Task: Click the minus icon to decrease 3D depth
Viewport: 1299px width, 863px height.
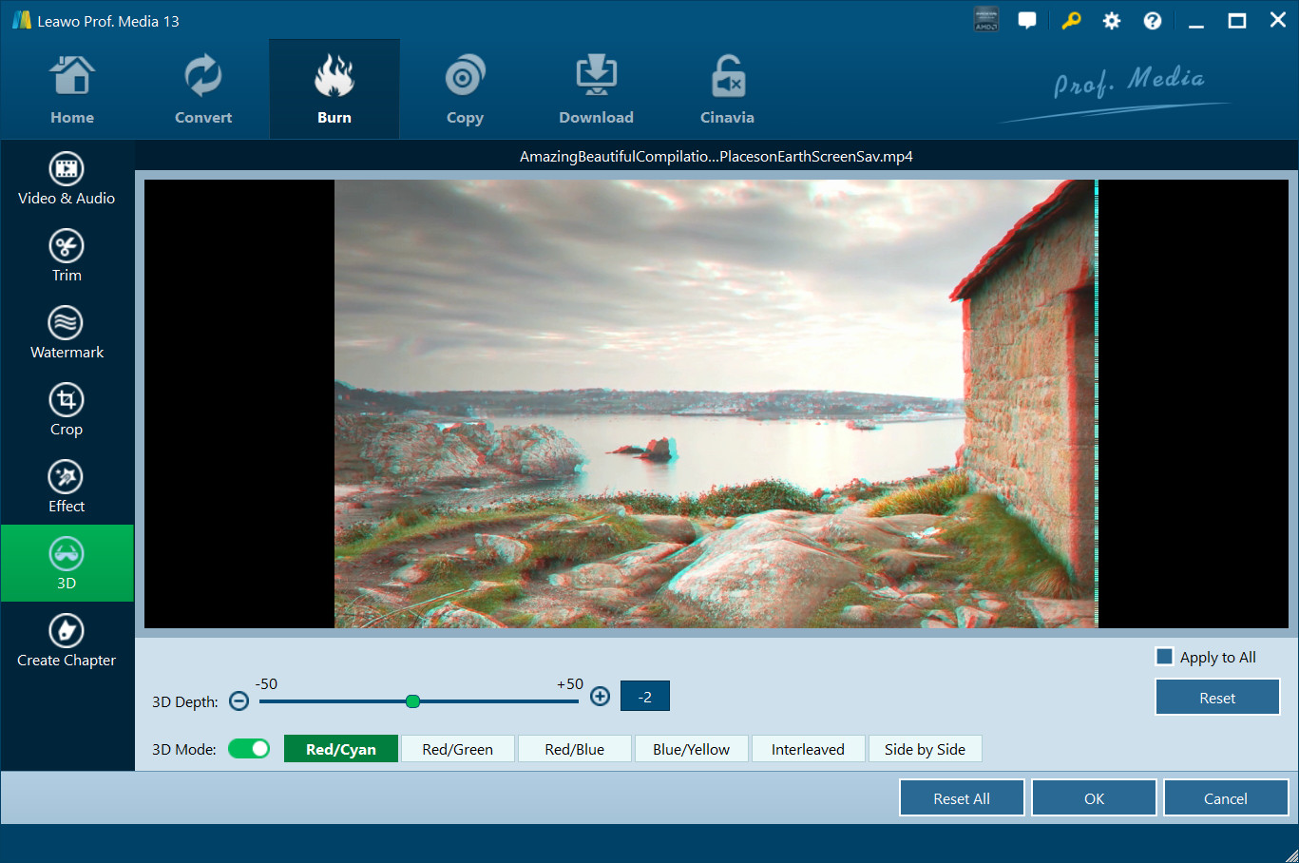Action: 239,701
